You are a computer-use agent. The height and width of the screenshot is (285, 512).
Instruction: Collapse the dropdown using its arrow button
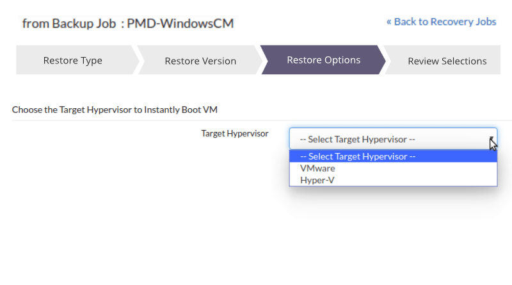coord(491,139)
